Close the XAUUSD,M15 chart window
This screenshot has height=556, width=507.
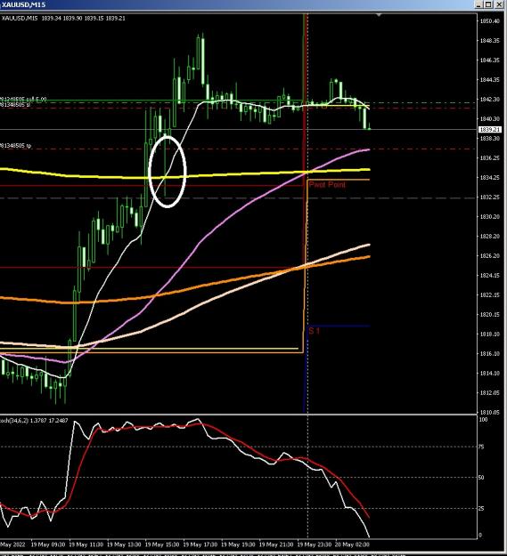(499, 4)
